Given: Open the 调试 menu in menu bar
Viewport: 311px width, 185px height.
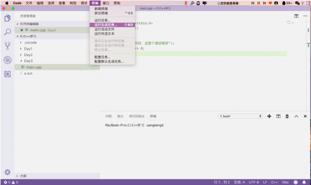Looking at the screenshot, I should (x=84, y=3).
